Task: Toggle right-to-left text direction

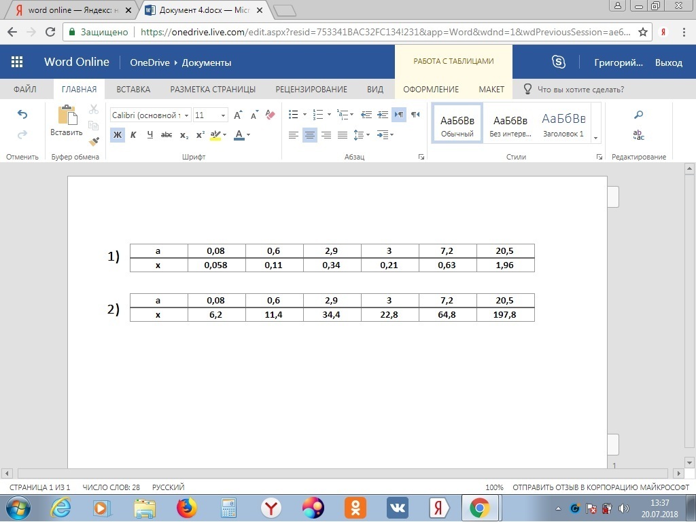Action: pos(415,115)
